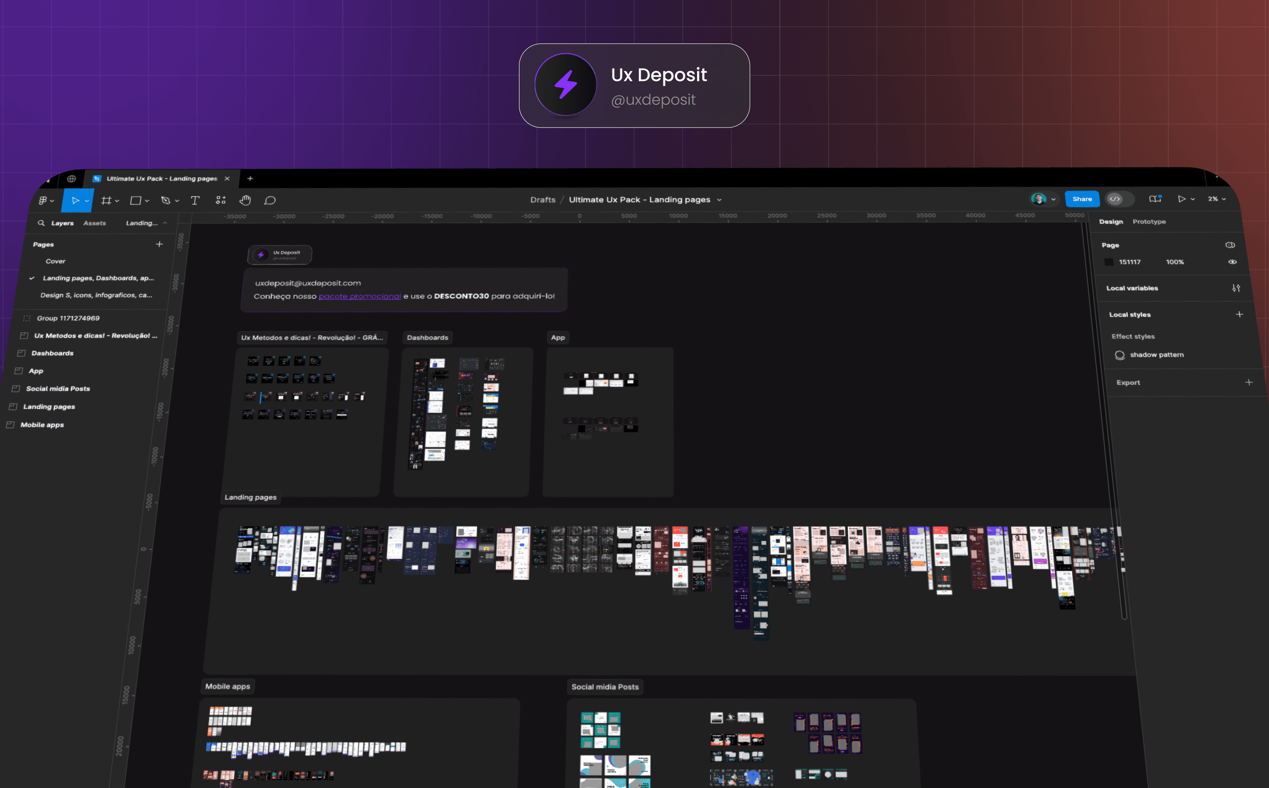Select the Text tool
The image size is (1269, 788).
coord(195,200)
